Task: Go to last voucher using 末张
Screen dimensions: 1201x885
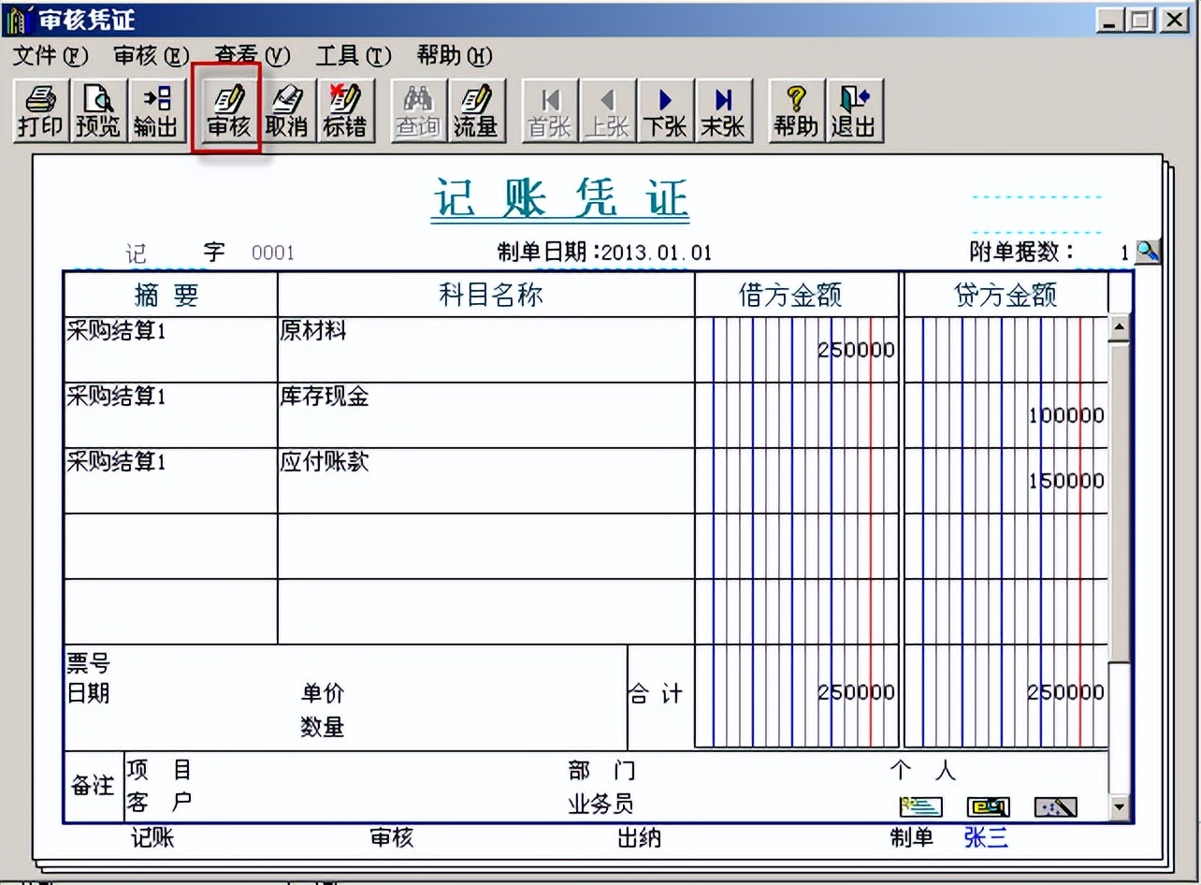Action: click(723, 109)
